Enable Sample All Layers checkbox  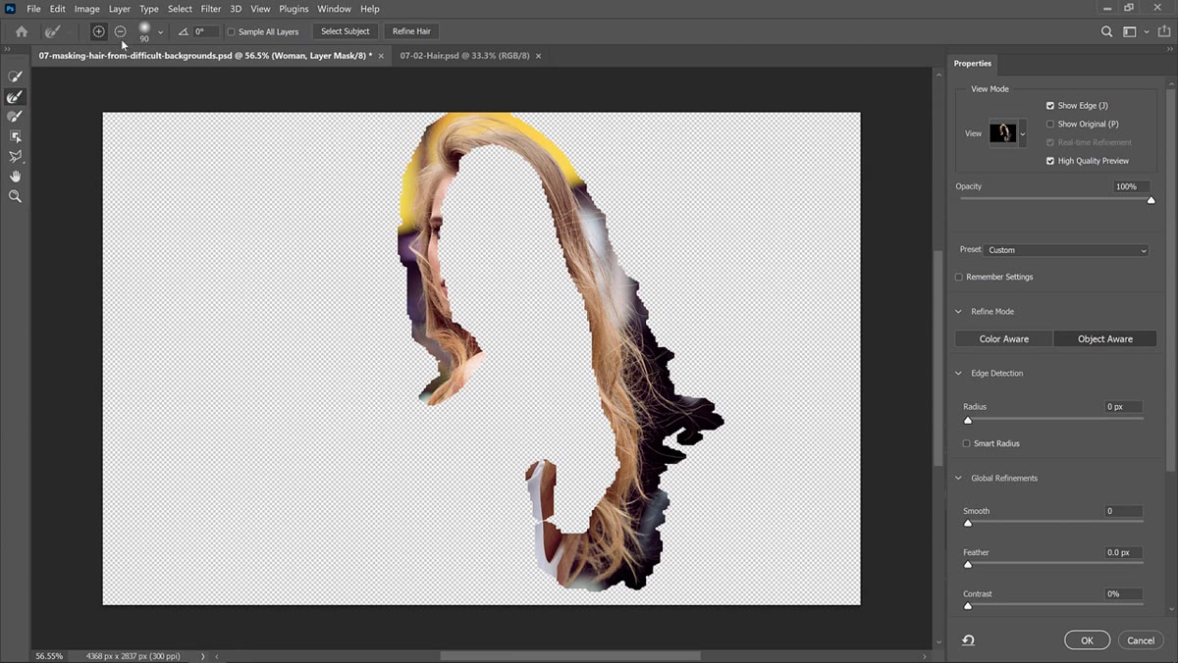pos(232,31)
